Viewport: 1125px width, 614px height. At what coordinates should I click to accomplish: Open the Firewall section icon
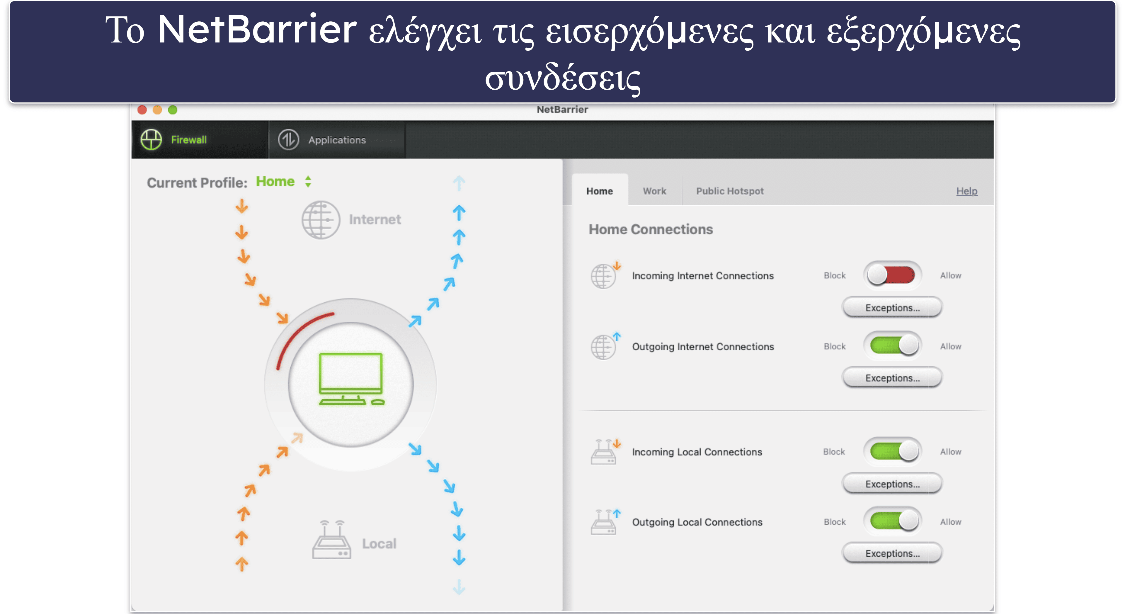point(151,140)
